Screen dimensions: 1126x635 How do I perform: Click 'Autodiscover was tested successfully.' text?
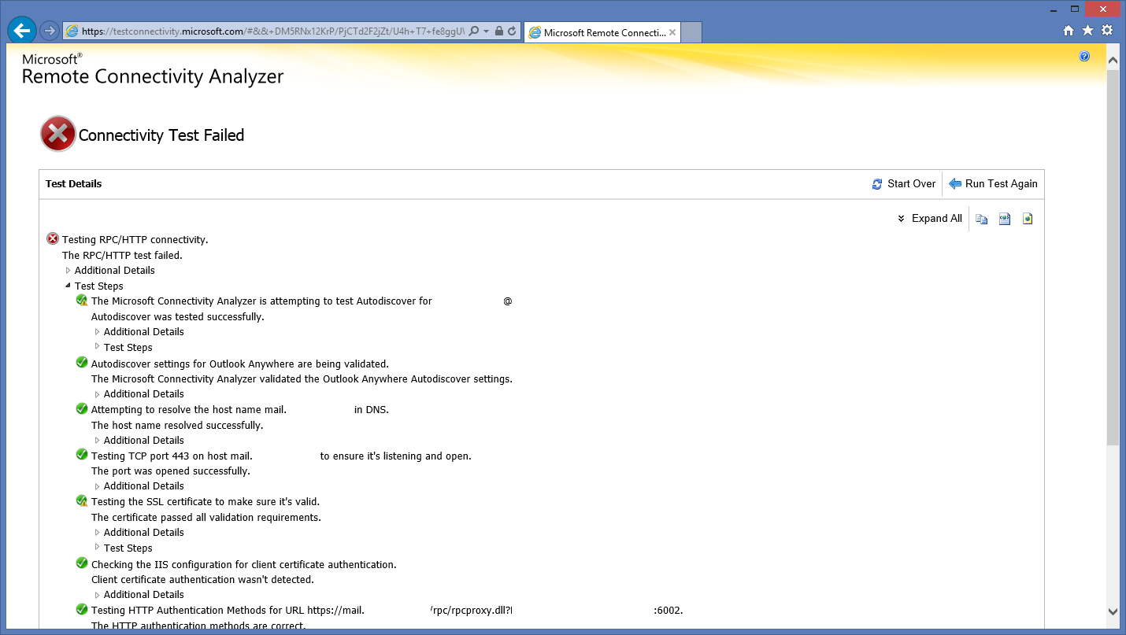(x=178, y=317)
